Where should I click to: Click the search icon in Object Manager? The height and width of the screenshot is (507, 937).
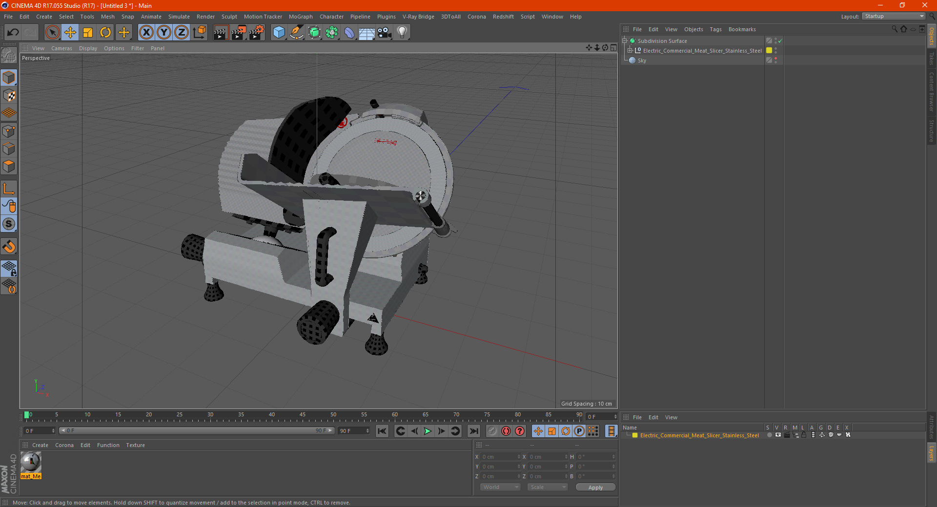coord(895,29)
